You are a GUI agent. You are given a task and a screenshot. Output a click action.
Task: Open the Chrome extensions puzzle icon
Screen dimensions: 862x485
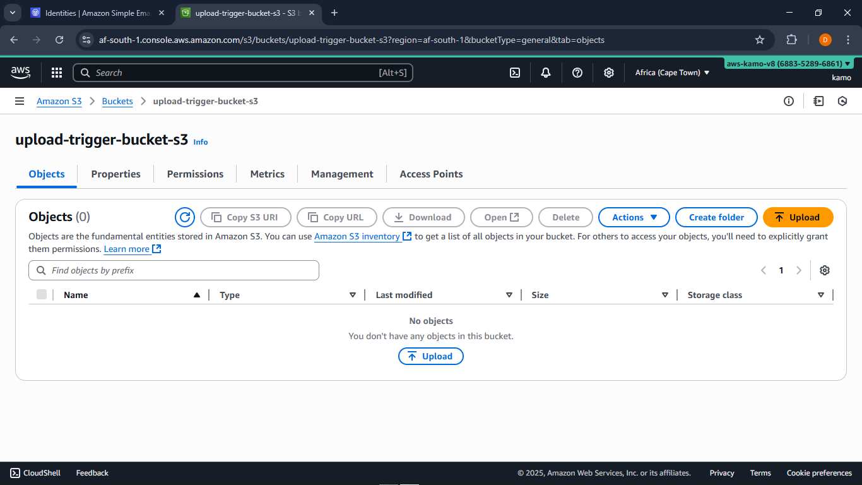791,39
